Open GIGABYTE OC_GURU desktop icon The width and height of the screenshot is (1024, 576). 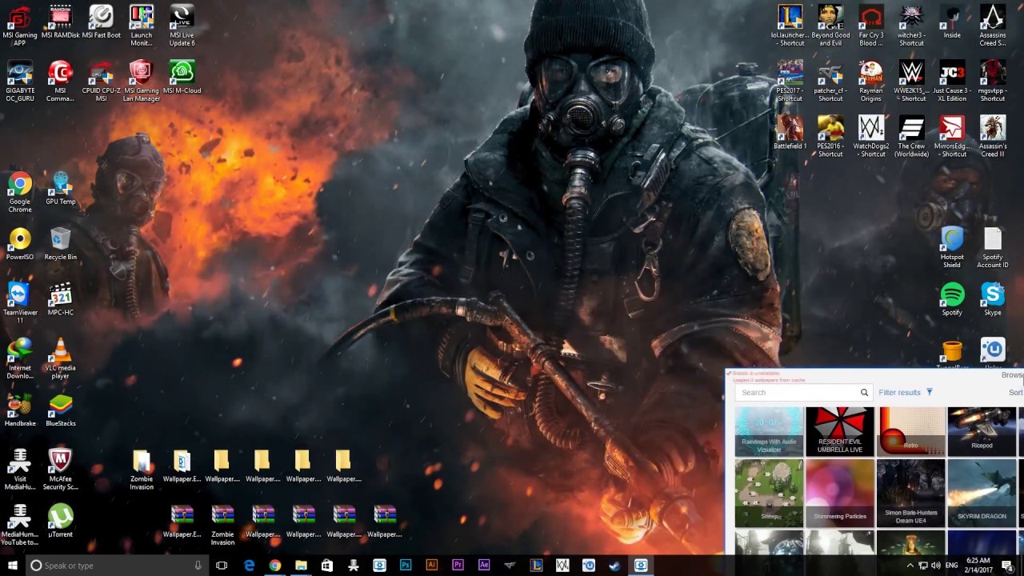20,81
